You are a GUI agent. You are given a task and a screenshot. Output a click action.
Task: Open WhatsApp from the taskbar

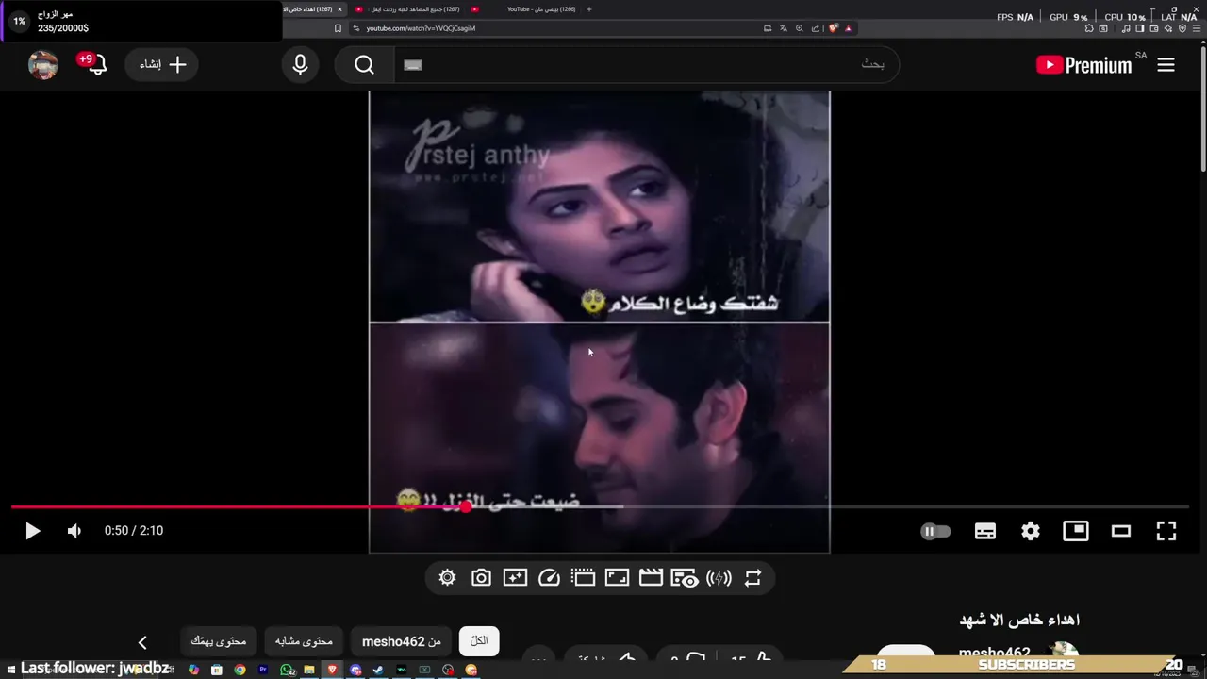click(x=286, y=670)
